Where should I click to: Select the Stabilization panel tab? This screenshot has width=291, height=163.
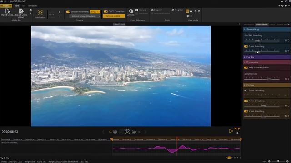pyautogui.click(x=261, y=24)
